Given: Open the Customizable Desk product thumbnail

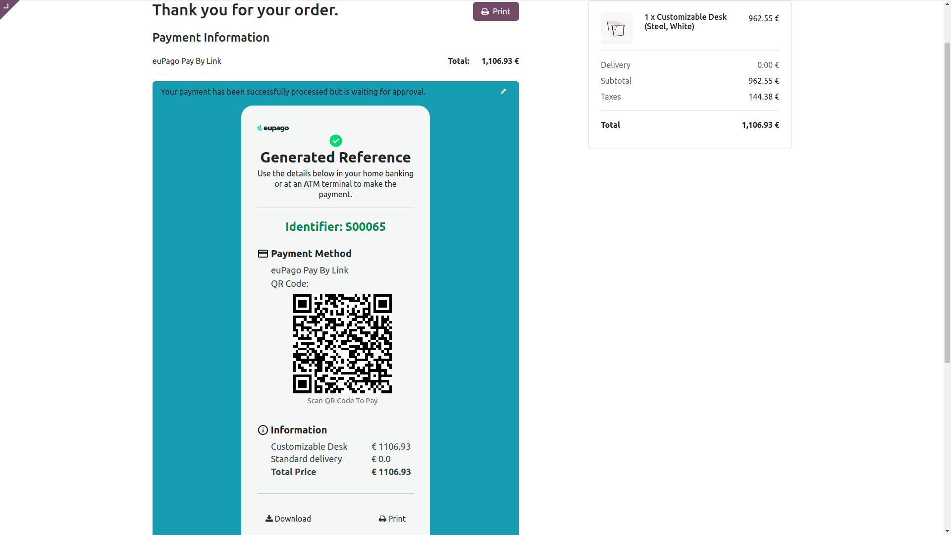Looking at the screenshot, I should coord(617,28).
